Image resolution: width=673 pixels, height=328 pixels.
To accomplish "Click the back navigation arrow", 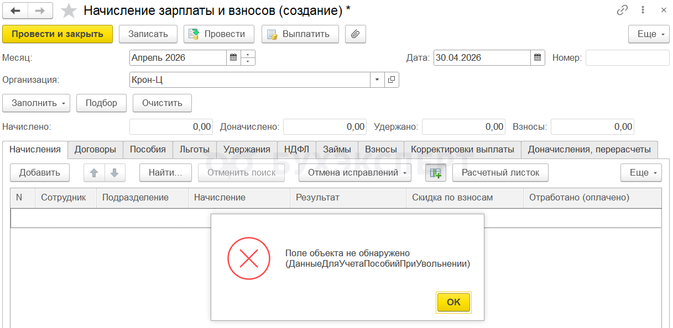I will click(15, 10).
